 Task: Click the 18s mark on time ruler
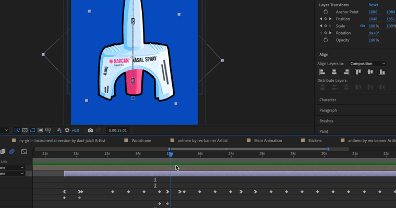click(x=262, y=153)
